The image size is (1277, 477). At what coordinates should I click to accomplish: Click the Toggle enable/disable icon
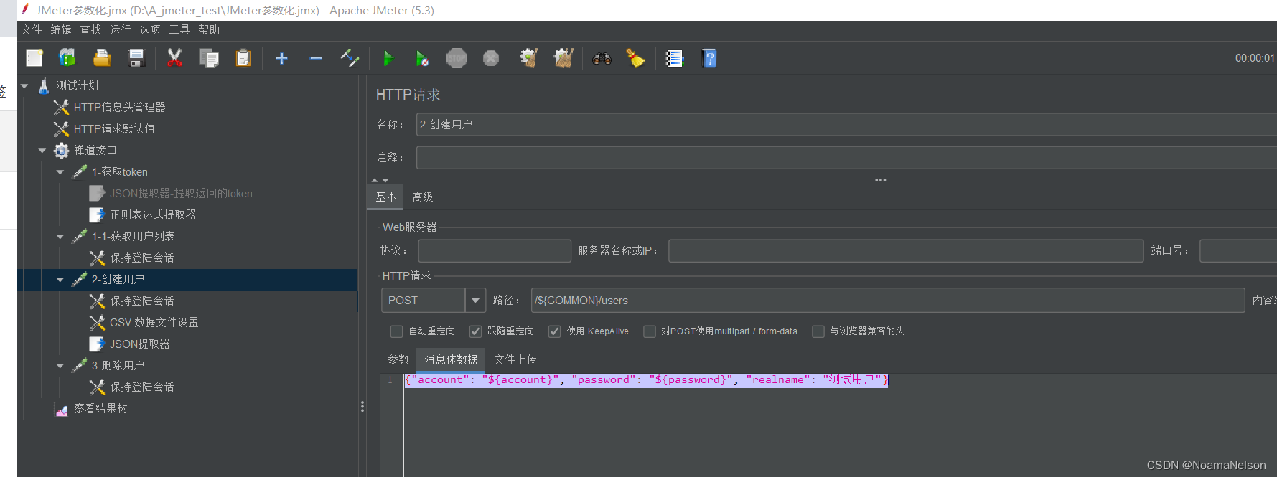coord(350,58)
